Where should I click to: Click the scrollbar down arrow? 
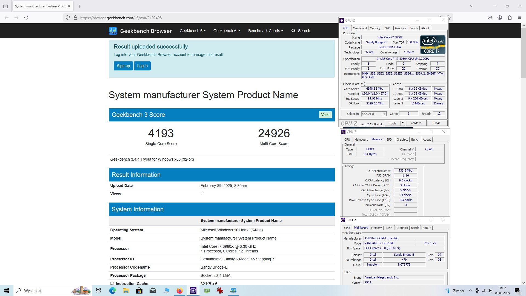[x=524, y=283]
